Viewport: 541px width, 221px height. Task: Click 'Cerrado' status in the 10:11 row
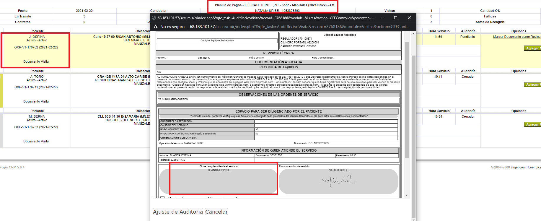pos(467,77)
